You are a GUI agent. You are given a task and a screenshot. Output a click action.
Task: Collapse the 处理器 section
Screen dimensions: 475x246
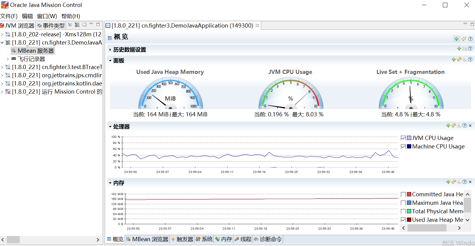tap(110, 127)
